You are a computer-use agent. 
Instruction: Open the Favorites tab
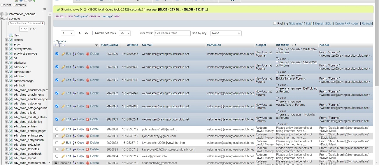click(20, 5)
